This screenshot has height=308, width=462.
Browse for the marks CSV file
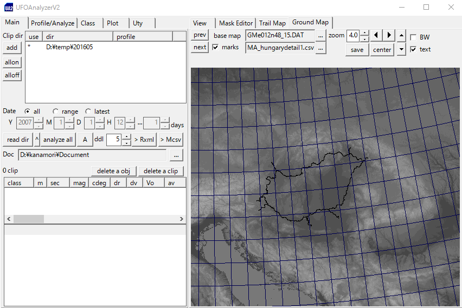click(x=320, y=48)
